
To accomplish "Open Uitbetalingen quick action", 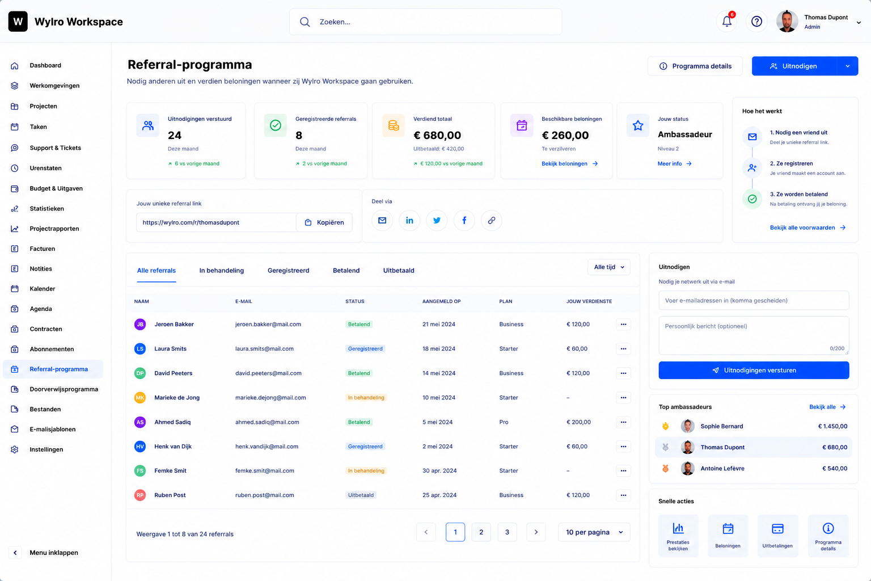I will 777,536.
